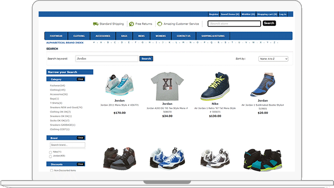334x188 pixels.
Task: Click the Standard Shipping truck icon
Action: click(95, 24)
